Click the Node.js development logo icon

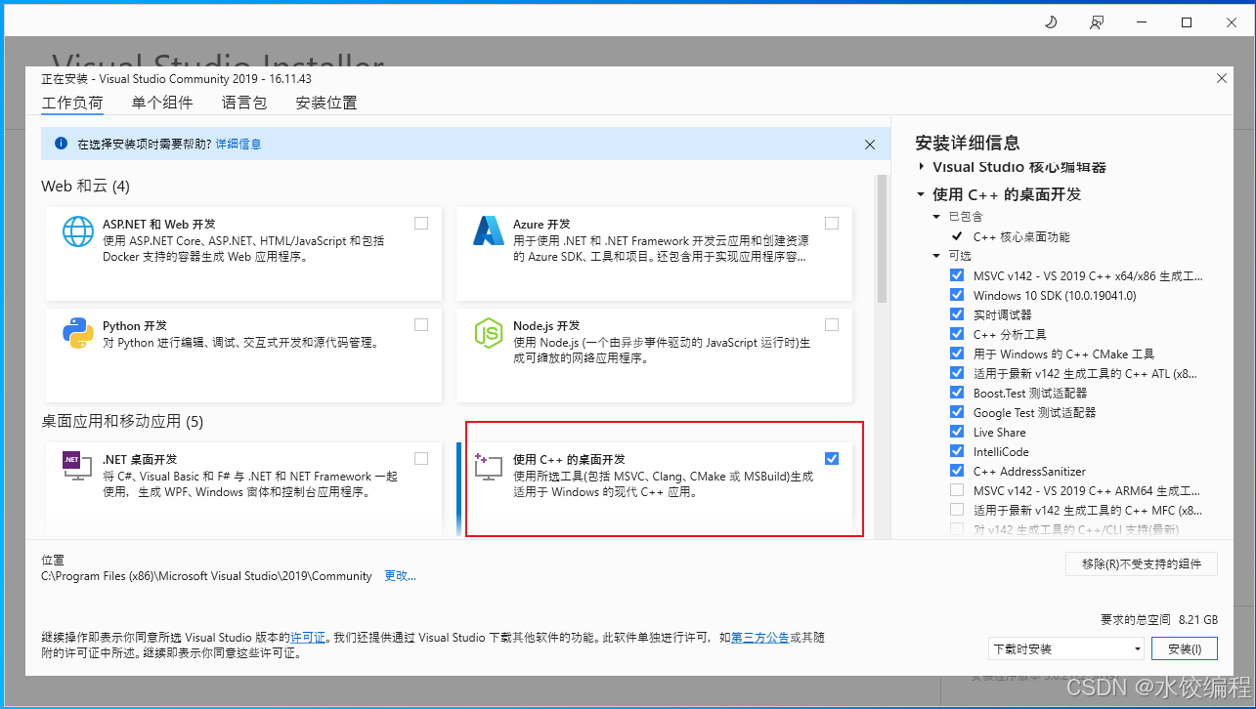coord(488,333)
